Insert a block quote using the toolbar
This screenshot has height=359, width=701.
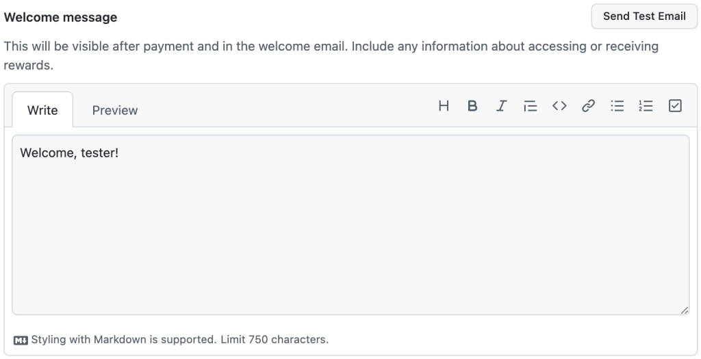pyautogui.click(x=531, y=106)
